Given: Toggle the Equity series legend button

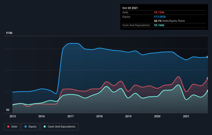Looking at the screenshot, I should [x=30, y=127].
